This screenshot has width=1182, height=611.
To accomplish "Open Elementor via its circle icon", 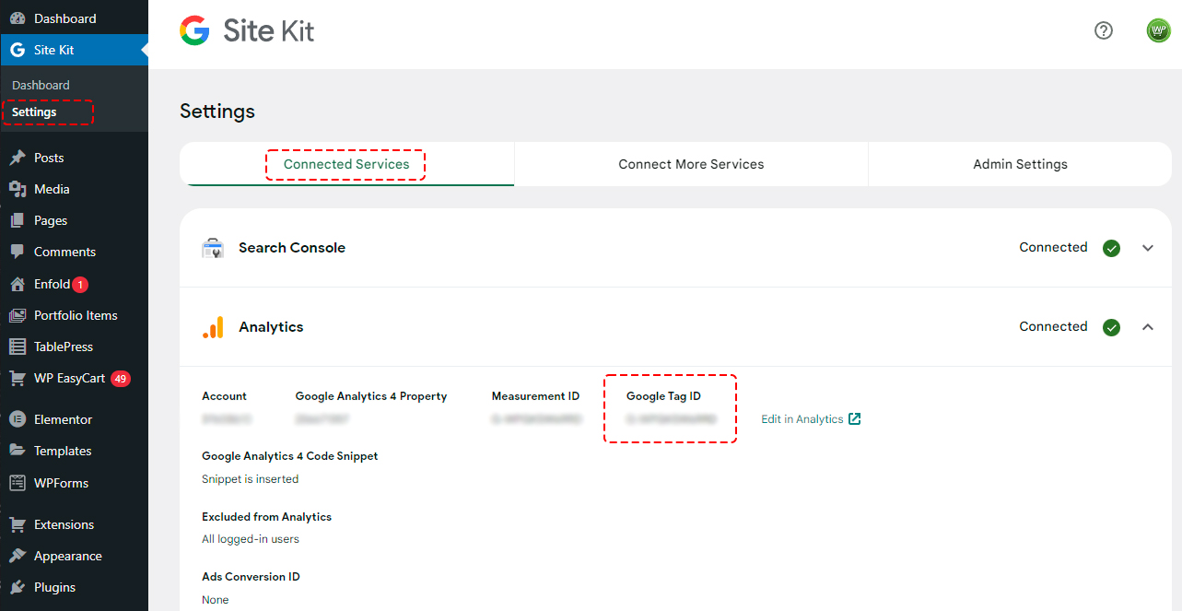I will 18,419.
